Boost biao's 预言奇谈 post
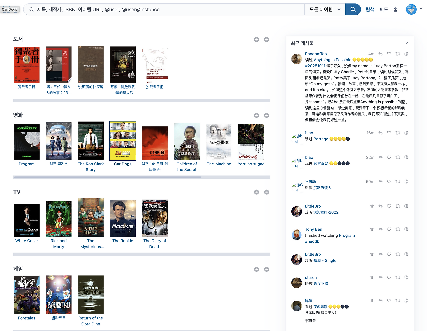Image resolution: width=427 pixels, height=331 pixels. 398,157
